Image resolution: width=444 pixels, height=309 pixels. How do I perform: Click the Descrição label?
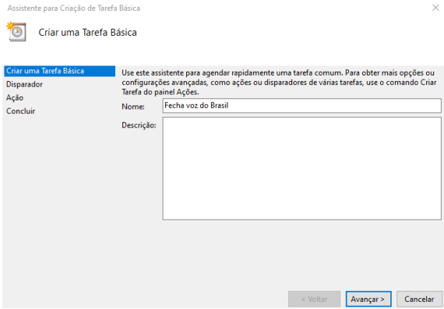tap(139, 125)
